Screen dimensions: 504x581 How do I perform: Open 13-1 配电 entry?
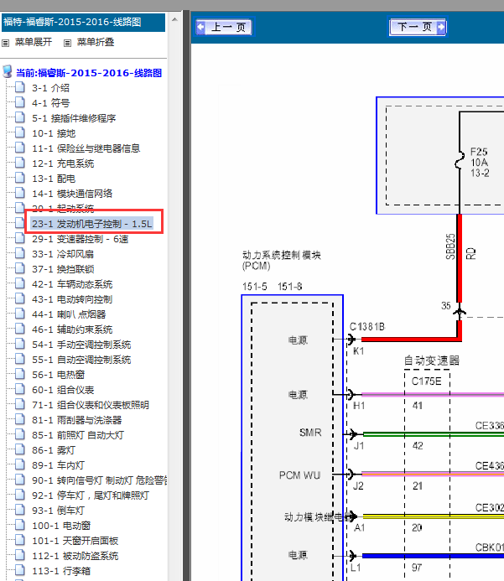point(54,179)
